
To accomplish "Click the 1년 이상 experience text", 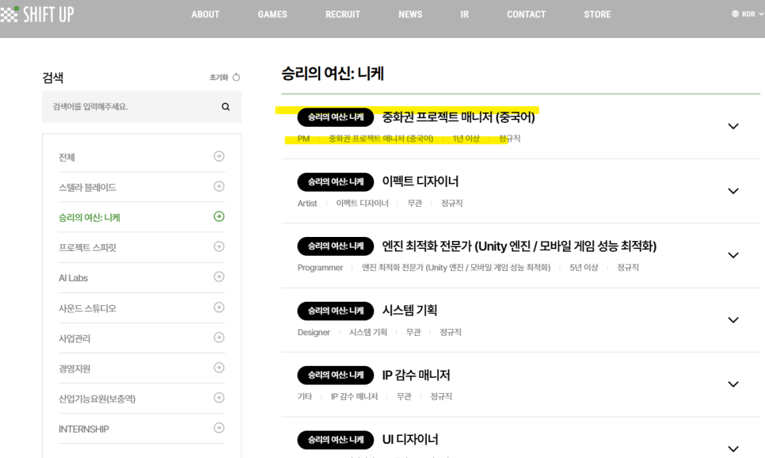I will tap(466, 139).
